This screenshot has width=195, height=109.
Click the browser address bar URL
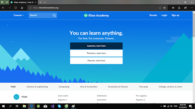click(46, 8)
